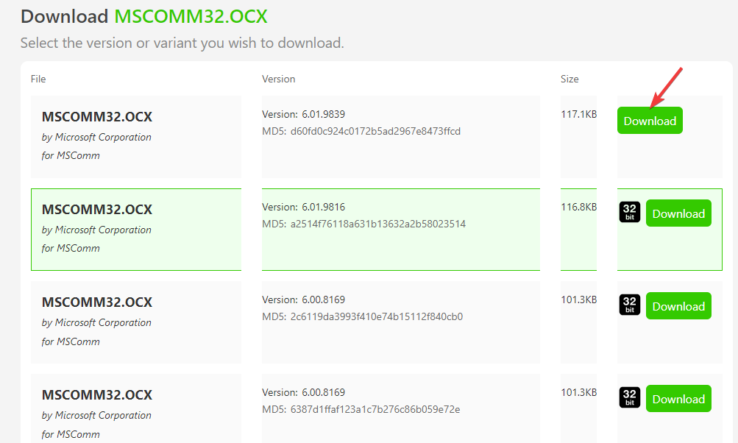The height and width of the screenshot is (443, 738).
Task: Download MSCOMM32.OCX version 6.01.9839
Action: tap(650, 121)
